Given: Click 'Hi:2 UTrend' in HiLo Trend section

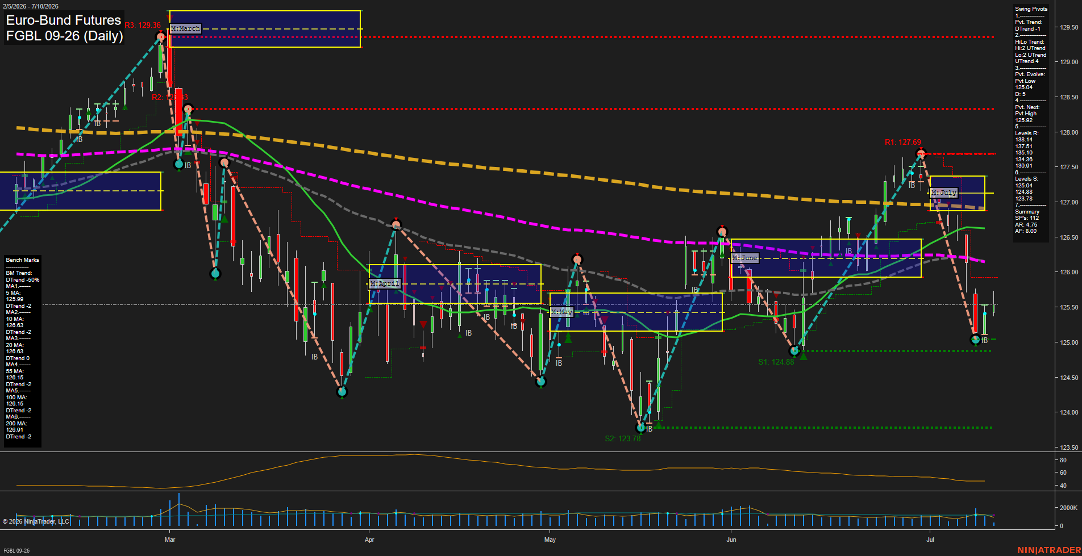Looking at the screenshot, I should (x=1030, y=48).
